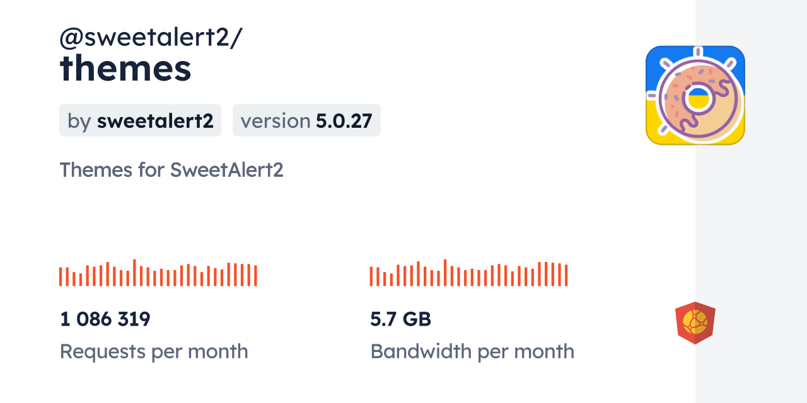Click the last bar of requests chart

pyautogui.click(x=255, y=275)
